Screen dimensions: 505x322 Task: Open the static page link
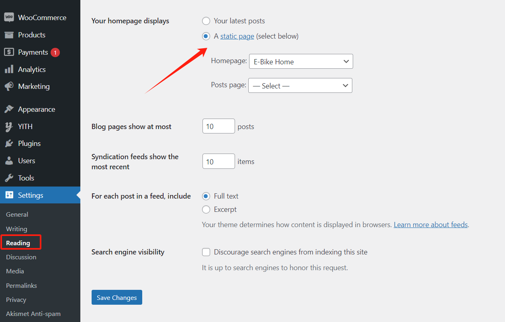point(237,36)
